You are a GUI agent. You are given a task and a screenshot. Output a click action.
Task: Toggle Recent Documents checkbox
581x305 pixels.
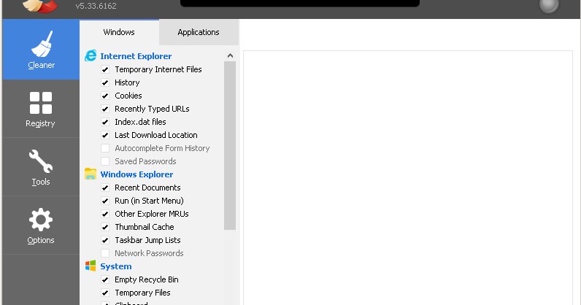point(105,188)
